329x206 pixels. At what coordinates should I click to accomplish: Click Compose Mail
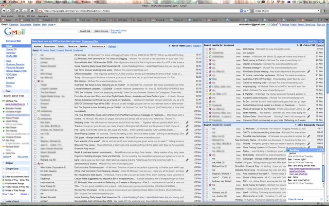[13, 41]
